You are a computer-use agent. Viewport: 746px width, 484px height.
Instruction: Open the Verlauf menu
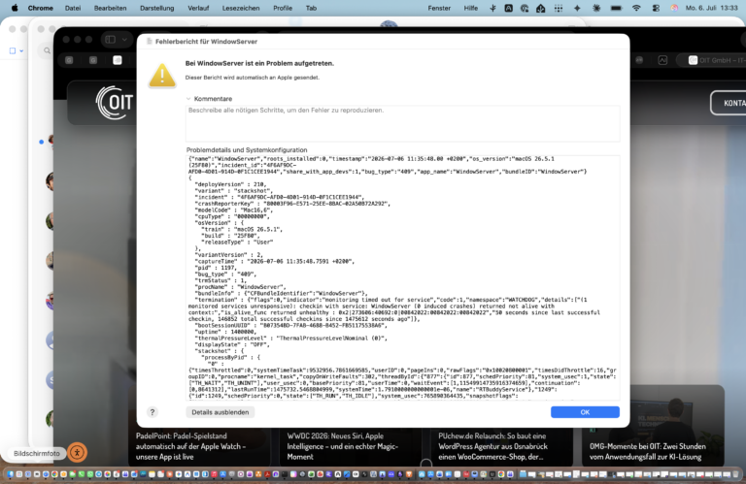198,8
